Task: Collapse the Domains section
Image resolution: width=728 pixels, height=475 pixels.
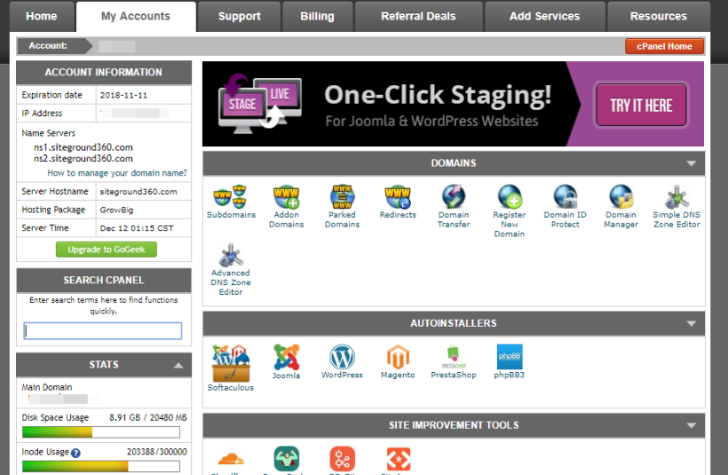Action: tap(691, 163)
